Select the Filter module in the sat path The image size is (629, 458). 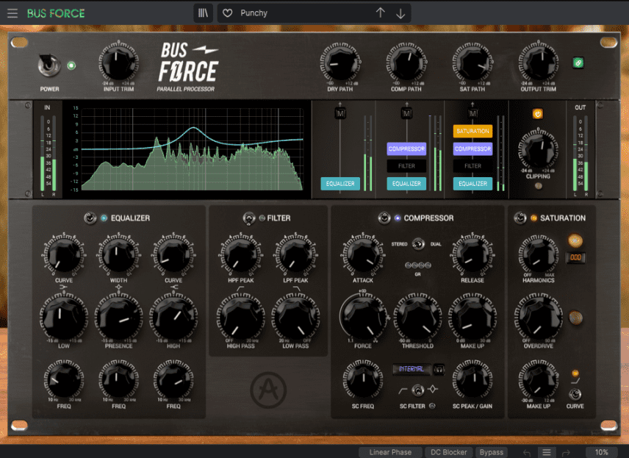click(x=472, y=166)
